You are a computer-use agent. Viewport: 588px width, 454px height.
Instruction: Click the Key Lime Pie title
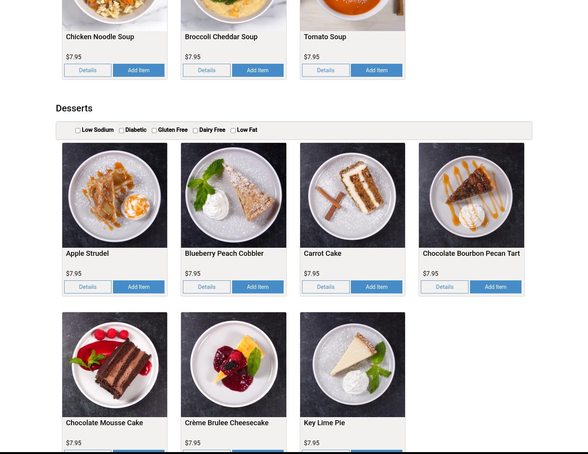(324, 423)
